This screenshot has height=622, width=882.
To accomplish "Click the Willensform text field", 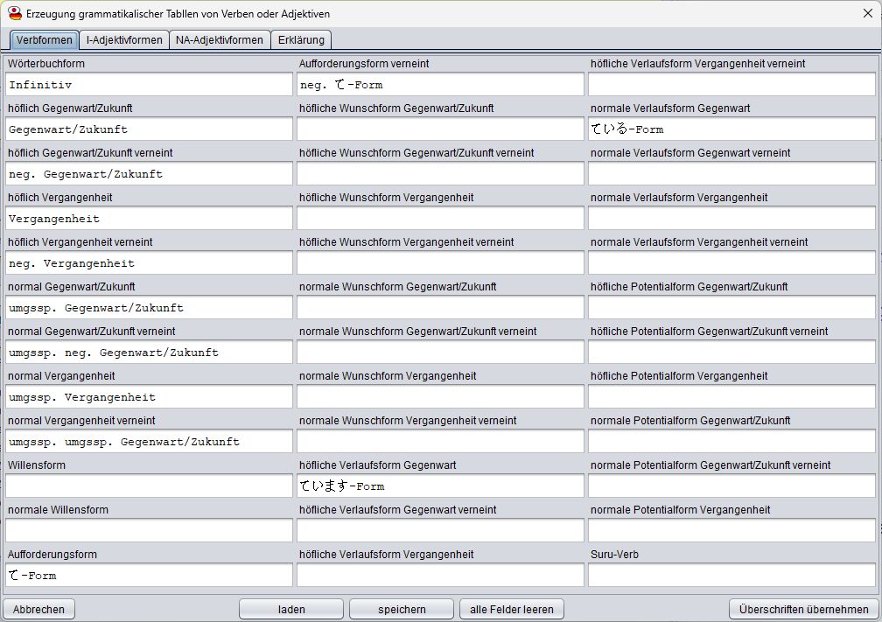I will coord(149,486).
